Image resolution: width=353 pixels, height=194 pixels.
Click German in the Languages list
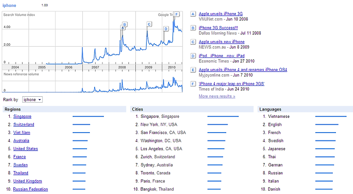pos(276,165)
